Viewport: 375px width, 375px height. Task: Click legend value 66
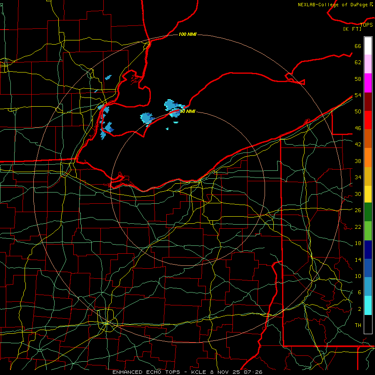point(358,46)
